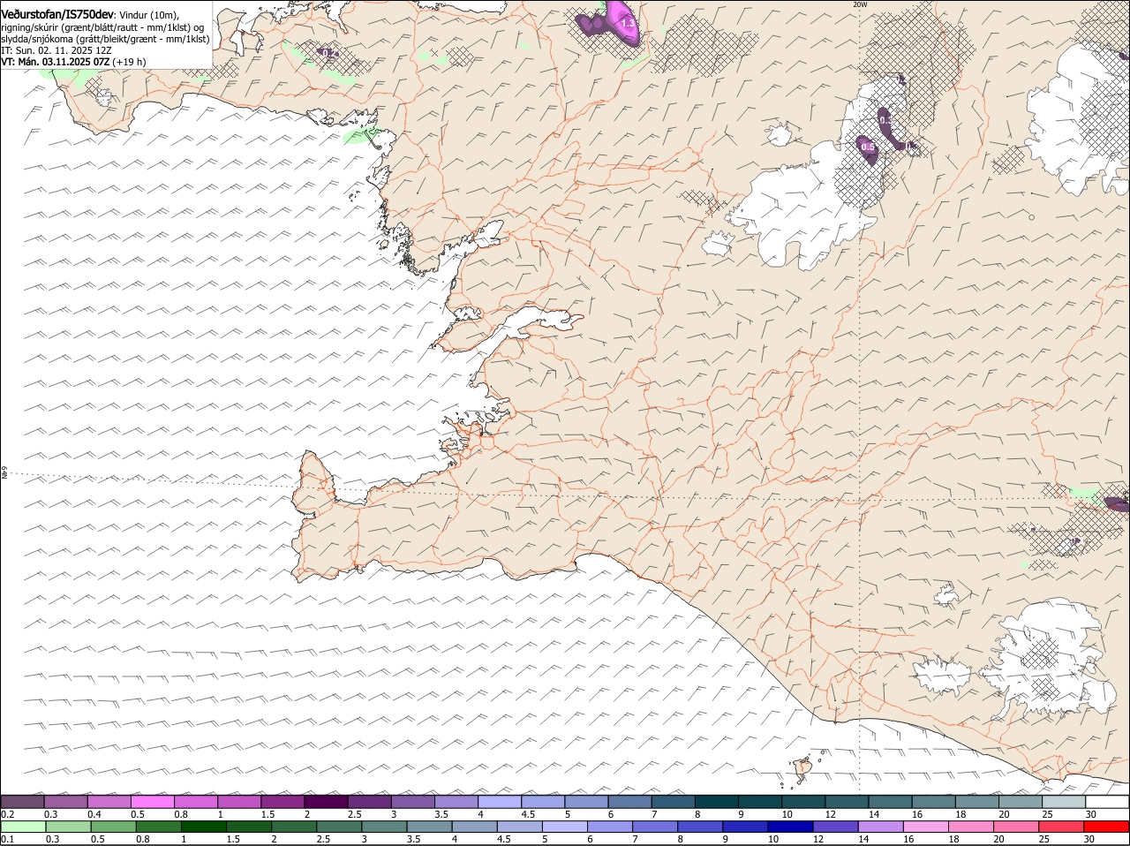
Task: Click the bright pink 0.5 swatch in the purple snow scale
Action: point(152,801)
